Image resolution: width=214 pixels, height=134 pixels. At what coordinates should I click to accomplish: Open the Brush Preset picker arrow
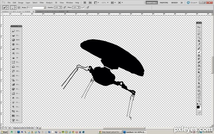15,8
